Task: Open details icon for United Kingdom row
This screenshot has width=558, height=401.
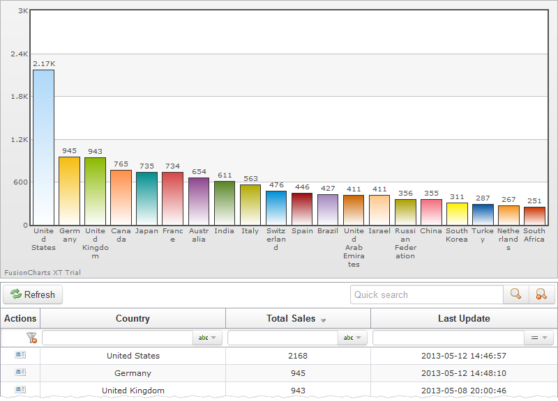Action: coord(20,390)
